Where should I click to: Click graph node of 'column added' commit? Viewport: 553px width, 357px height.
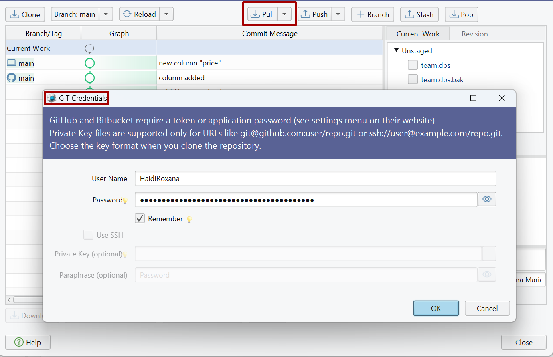click(x=90, y=78)
